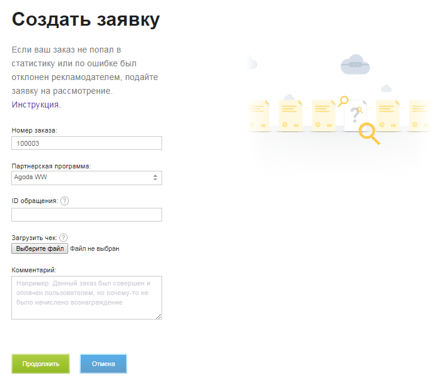Click the small magnifier above the dashed document

point(343,102)
